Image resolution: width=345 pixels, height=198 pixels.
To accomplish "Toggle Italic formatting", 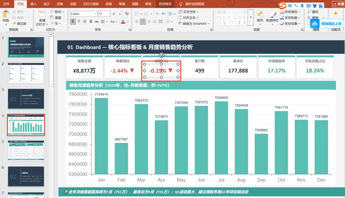I will 79,22.
